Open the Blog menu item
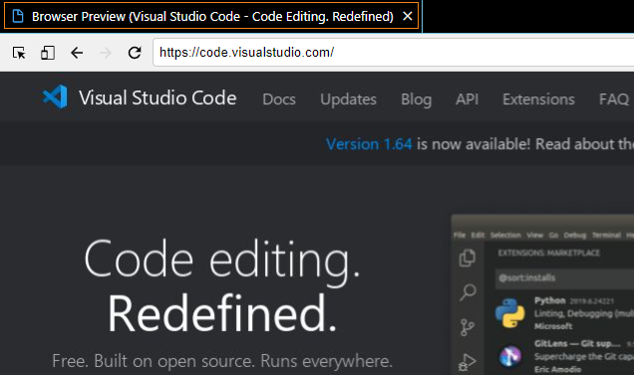The image size is (634, 375). pyautogui.click(x=416, y=99)
